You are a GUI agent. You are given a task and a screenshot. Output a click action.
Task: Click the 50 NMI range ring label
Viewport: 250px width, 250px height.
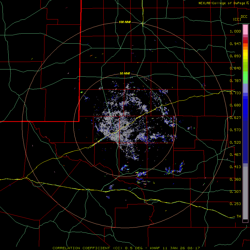point(125,74)
